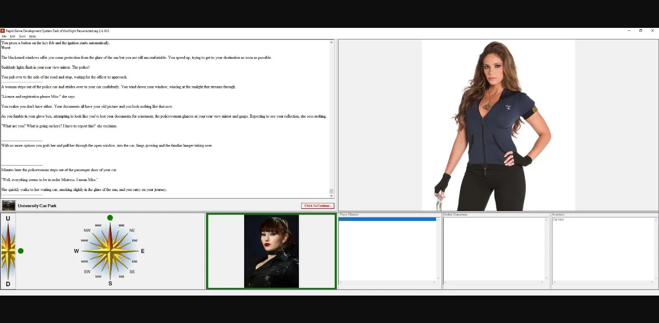Click the U (up) direction marker

tap(8, 218)
